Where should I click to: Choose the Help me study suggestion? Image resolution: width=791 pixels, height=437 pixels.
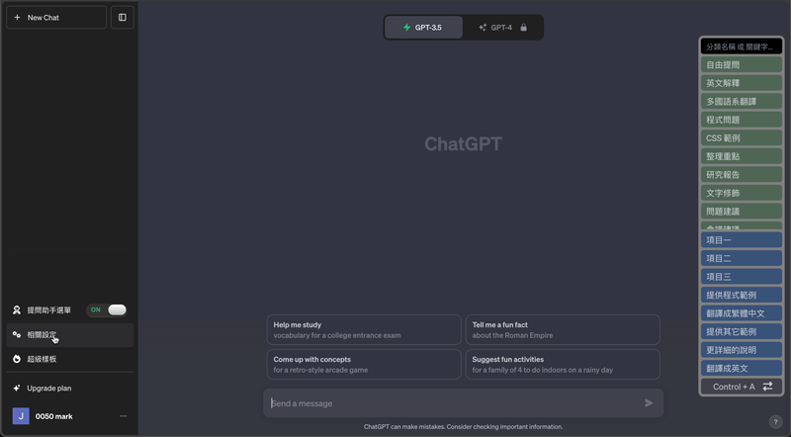pyautogui.click(x=364, y=330)
